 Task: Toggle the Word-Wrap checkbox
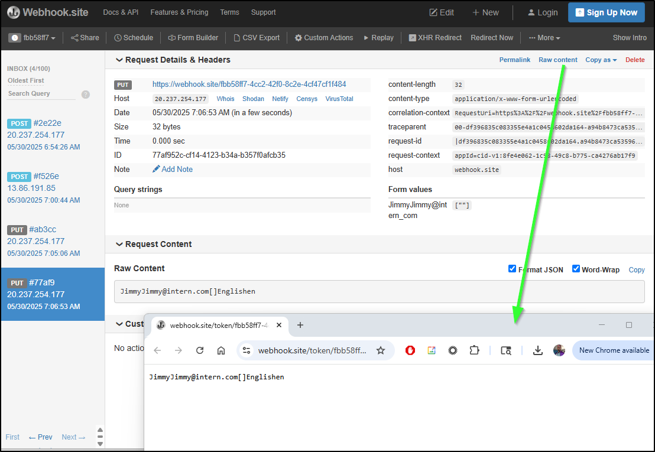[576, 269]
